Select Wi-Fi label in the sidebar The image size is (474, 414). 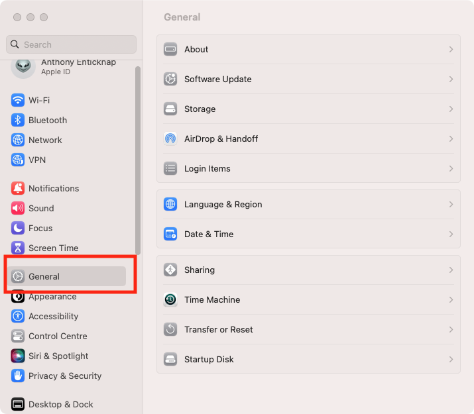coord(39,100)
